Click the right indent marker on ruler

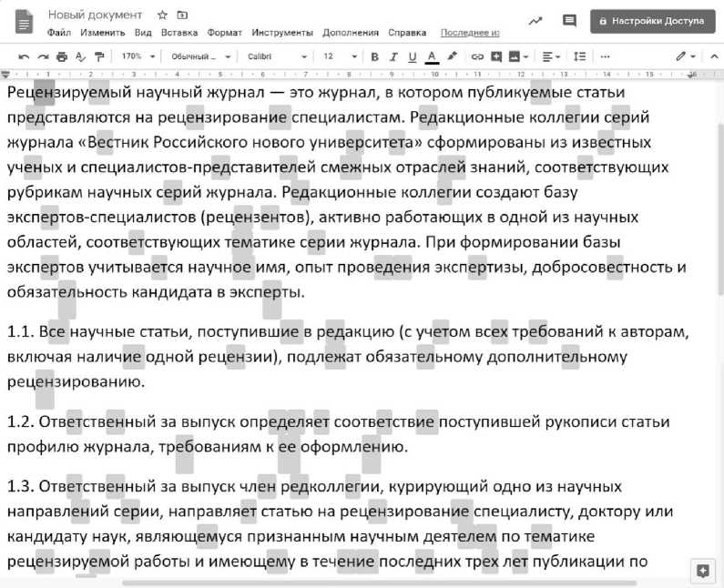(692, 75)
